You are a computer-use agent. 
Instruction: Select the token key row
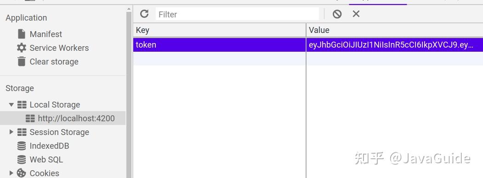coord(219,45)
